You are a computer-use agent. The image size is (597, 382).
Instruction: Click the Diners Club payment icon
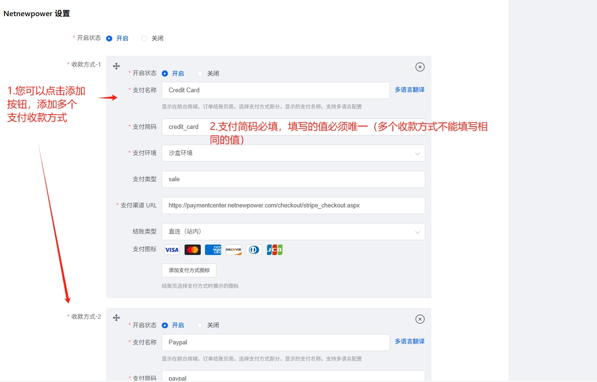pos(254,250)
